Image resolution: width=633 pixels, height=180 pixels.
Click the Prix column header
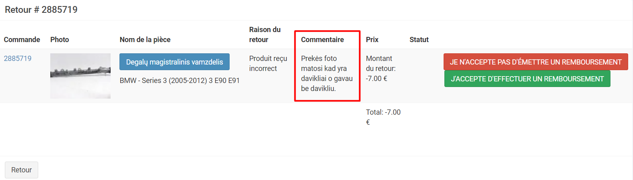coord(372,40)
